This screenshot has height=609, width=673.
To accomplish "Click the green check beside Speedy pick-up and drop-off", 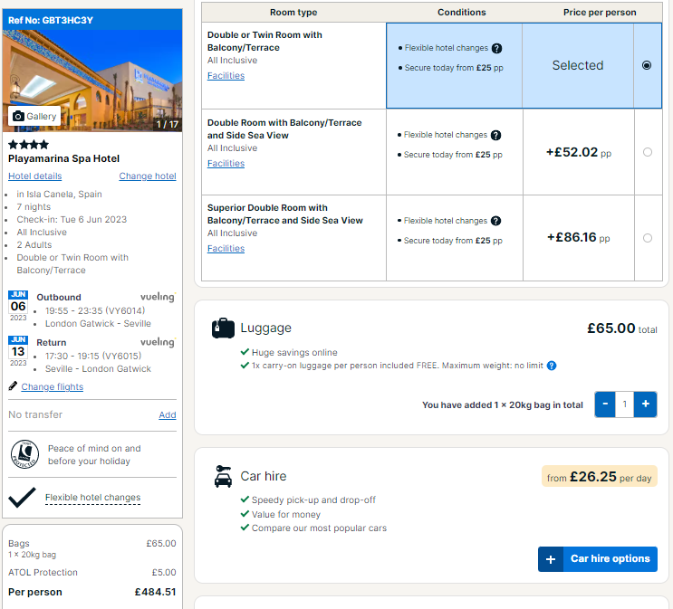I will point(245,500).
